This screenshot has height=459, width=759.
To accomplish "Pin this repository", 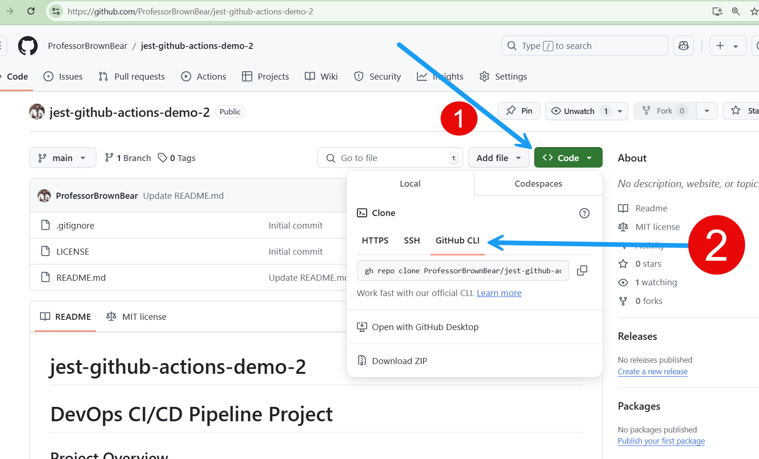I will click(519, 111).
